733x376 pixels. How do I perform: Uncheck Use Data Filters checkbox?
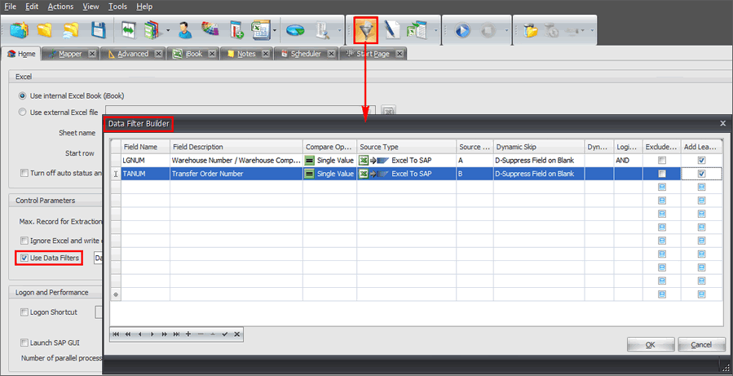coord(23,259)
